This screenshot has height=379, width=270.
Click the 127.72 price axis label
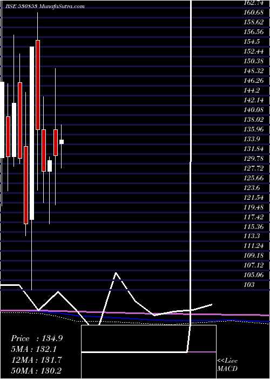[x=254, y=168]
